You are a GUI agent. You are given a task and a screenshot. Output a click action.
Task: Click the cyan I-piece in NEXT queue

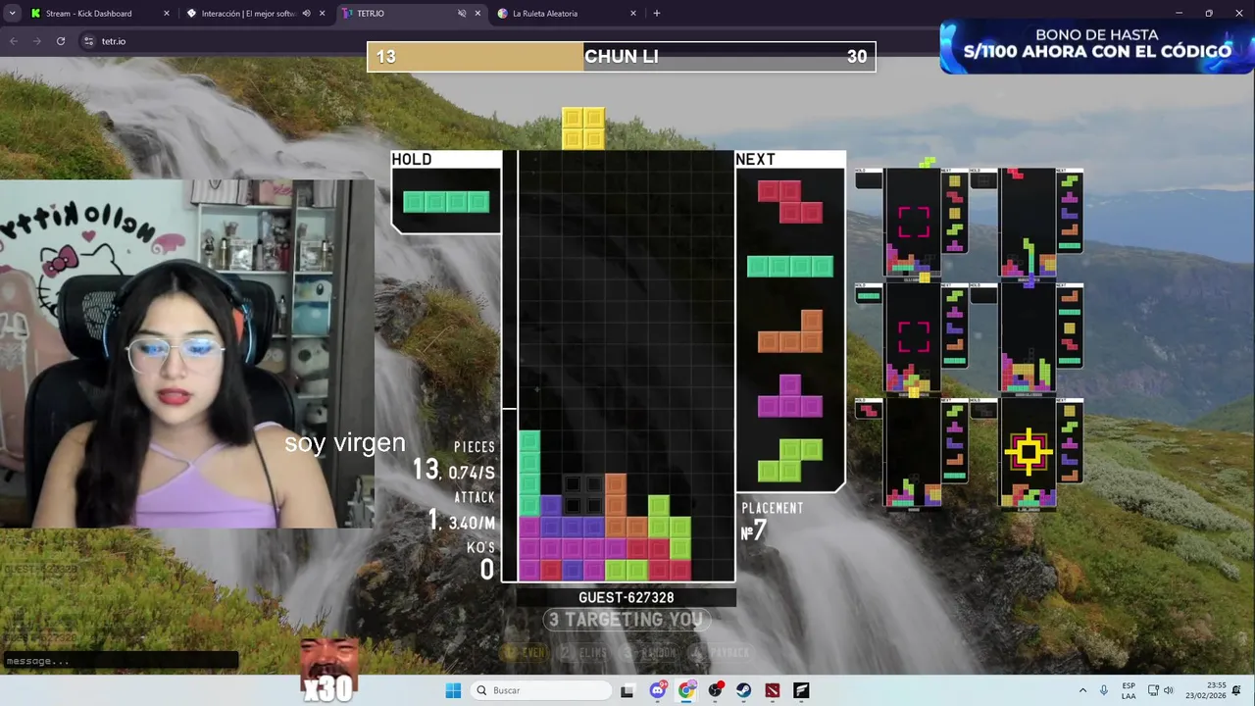[790, 266]
